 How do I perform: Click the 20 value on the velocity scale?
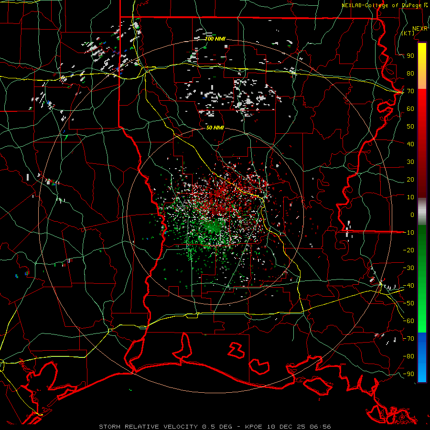tap(410, 179)
